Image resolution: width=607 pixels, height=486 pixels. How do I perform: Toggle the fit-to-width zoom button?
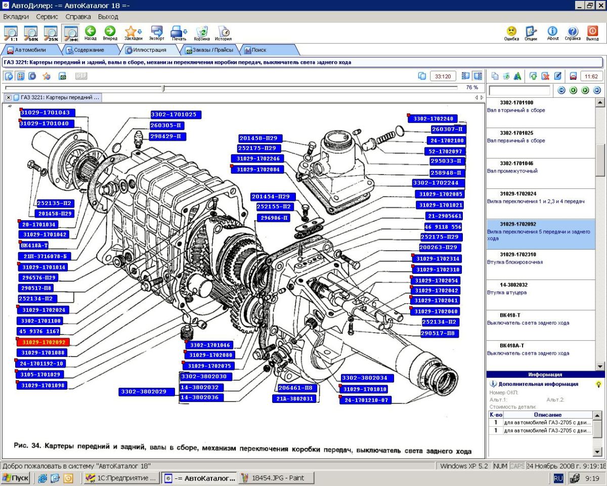[x=70, y=33]
